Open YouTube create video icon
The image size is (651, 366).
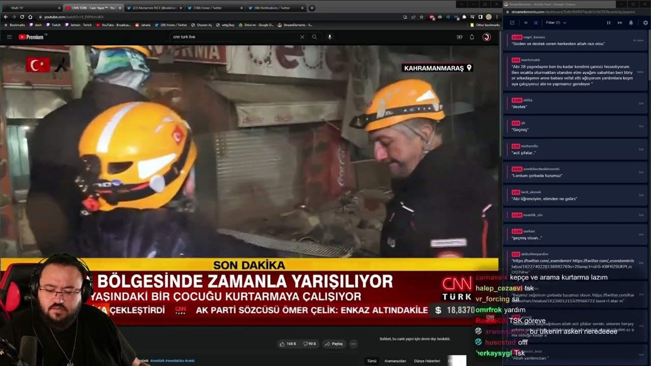459,37
